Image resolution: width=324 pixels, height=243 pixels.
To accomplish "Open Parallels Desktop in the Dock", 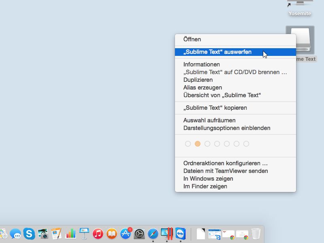I will 167,234.
